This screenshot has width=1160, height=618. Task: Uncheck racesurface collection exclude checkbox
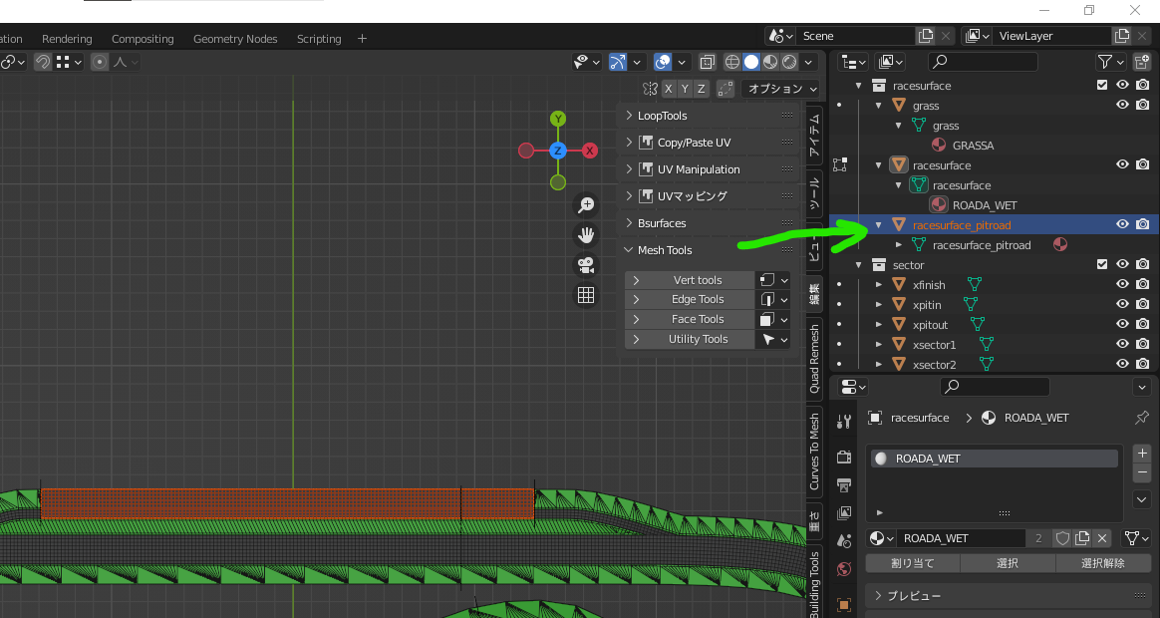coord(1102,85)
